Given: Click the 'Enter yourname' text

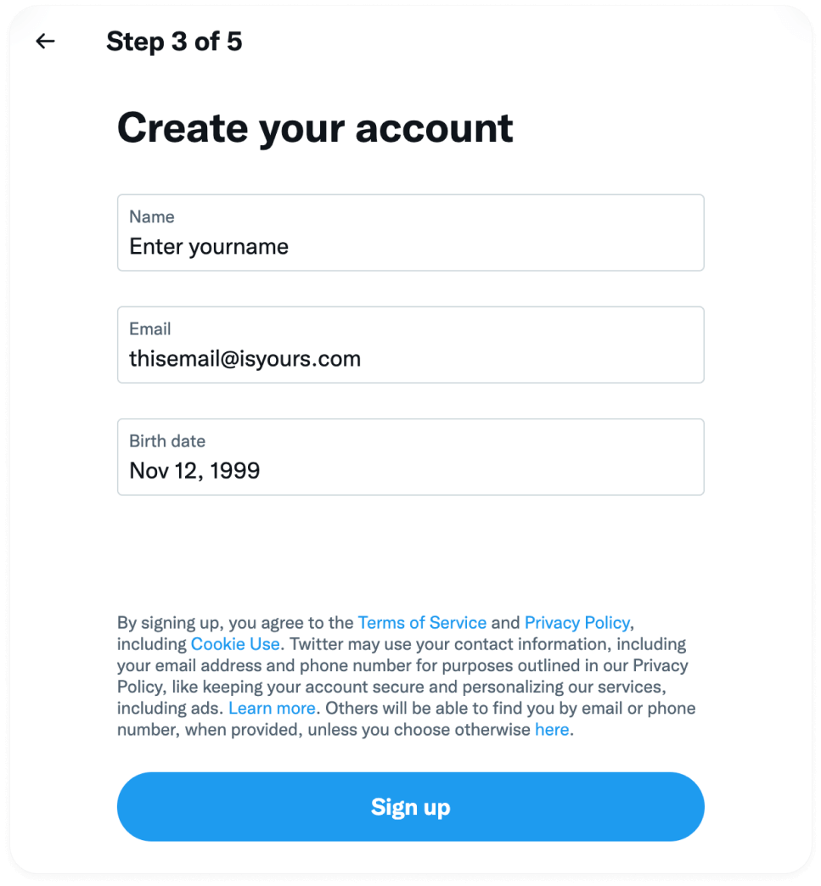Looking at the screenshot, I should pyautogui.click(x=209, y=247).
